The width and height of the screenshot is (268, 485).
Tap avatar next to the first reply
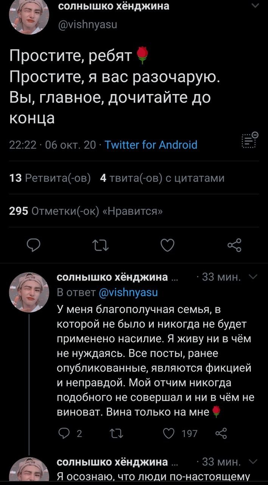coord(29,293)
